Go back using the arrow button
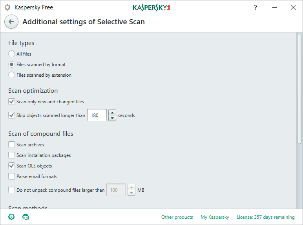303x225 pixels. (x=11, y=22)
